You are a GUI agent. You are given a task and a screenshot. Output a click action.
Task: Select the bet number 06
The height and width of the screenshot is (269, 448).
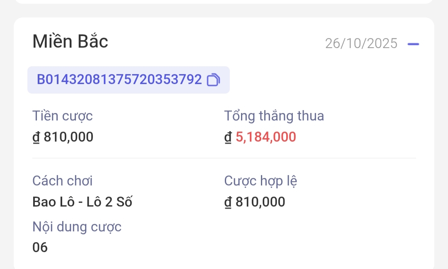tap(40, 247)
